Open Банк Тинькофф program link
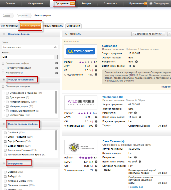 [x=113, y=141]
